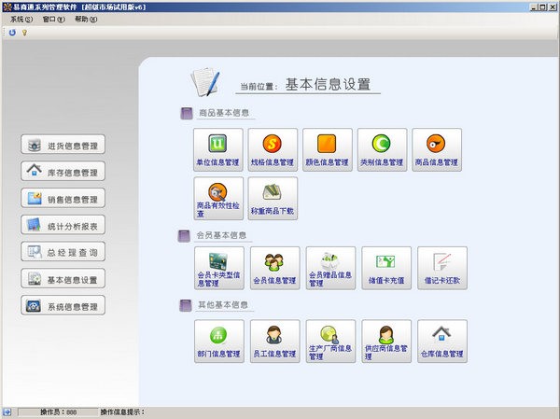
Task: Open 生产厂商信息管理 manufacturer tile
Action: click(x=330, y=342)
